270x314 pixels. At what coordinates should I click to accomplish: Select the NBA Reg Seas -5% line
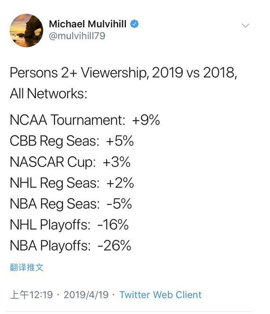[71, 203]
